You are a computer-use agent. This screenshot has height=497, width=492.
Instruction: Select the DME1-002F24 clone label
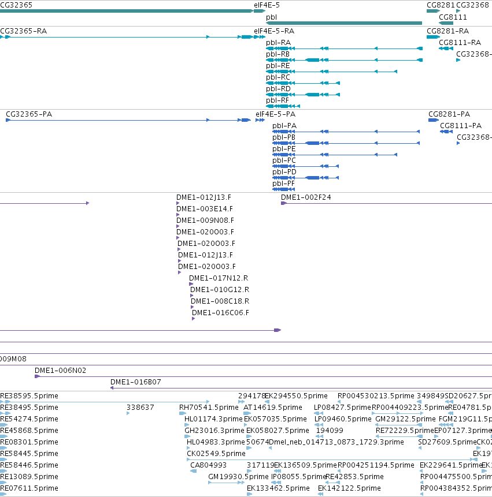point(306,197)
